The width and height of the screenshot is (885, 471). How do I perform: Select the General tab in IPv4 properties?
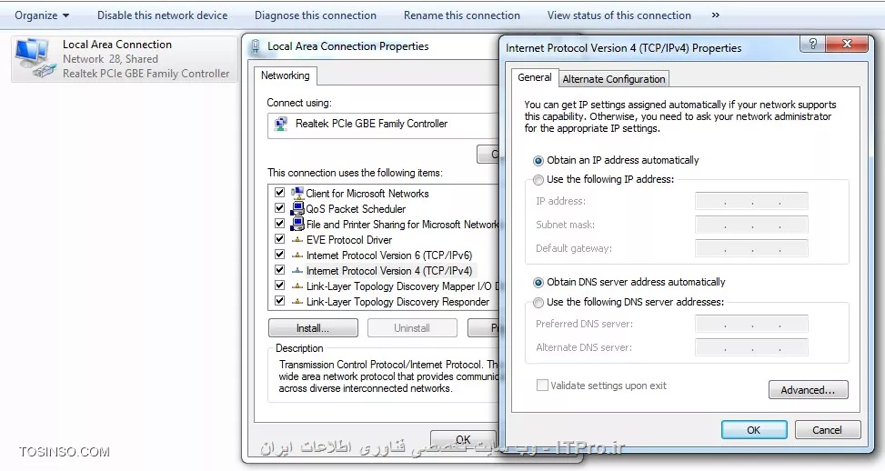(x=535, y=78)
